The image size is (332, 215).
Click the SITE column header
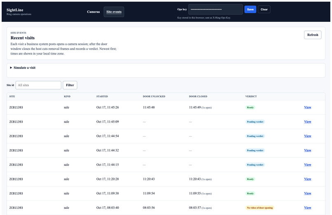tap(12, 96)
